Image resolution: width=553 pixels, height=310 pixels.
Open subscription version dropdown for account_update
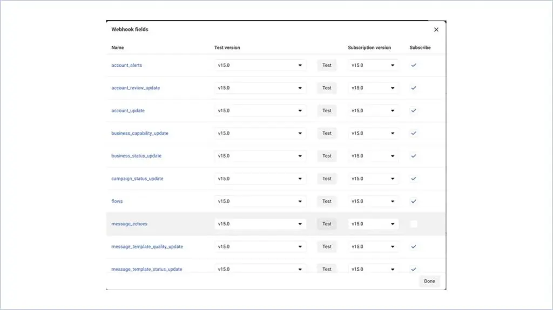click(x=373, y=111)
